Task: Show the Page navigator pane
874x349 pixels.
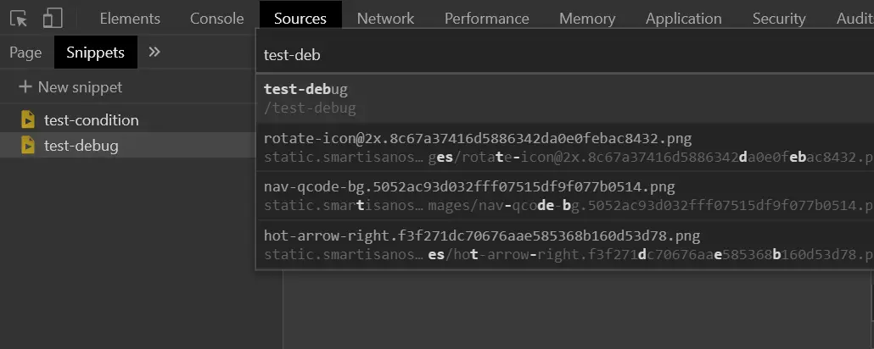Action: tap(25, 53)
